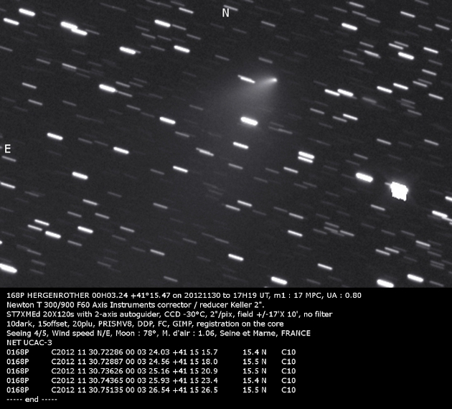This screenshot has width=452, height=409.
Task: Click the 'Moon : 78°' text
Action: (x=136, y=334)
